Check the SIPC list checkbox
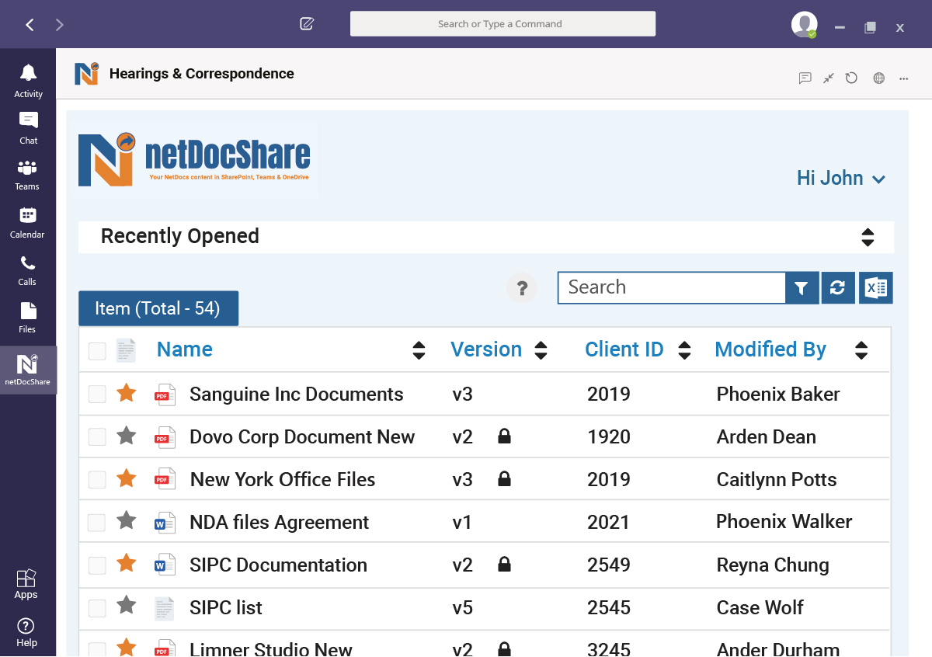 [x=97, y=608]
